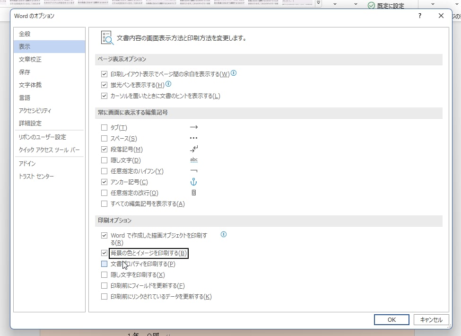
Task: Go to the アクセシビリティ category
Action: coord(49,111)
